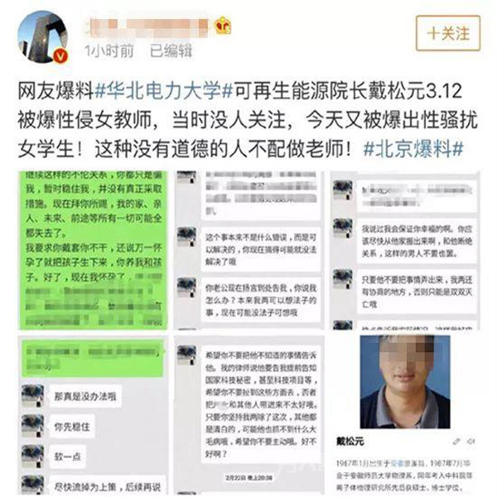The image size is (497, 497).
Task: Tap the 1小时前 timestamp
Action: 109,51
